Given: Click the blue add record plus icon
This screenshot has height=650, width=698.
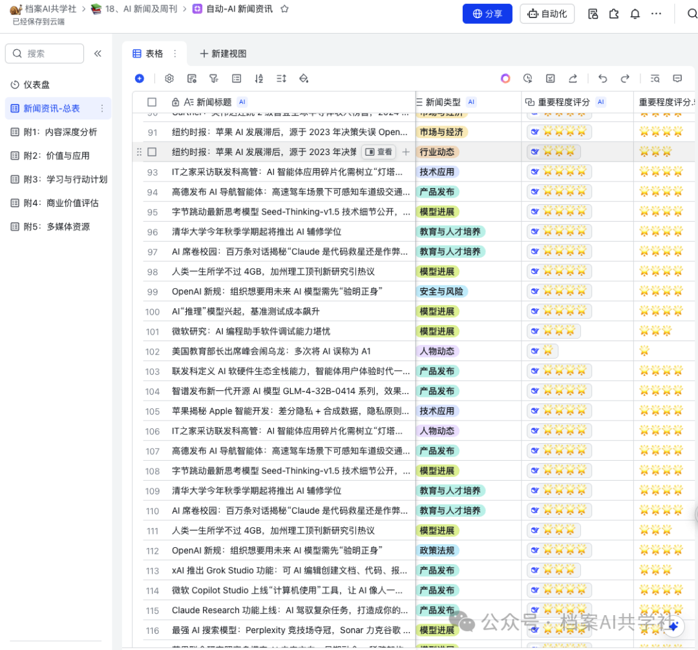Looking at the screenshot, I should [x=140, y=78].
